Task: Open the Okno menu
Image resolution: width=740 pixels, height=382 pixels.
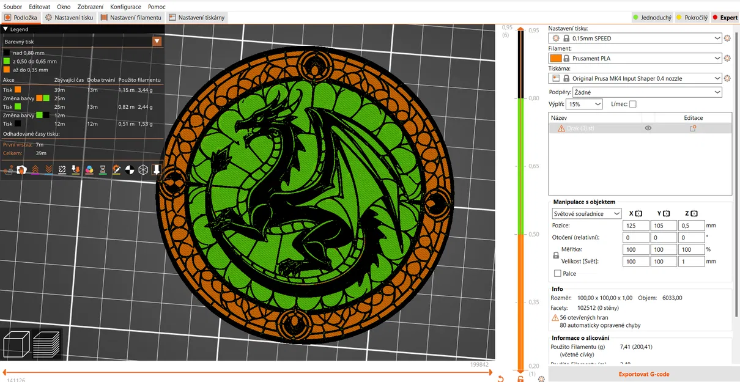Action: pyautogui.click(x=64, y=7)
